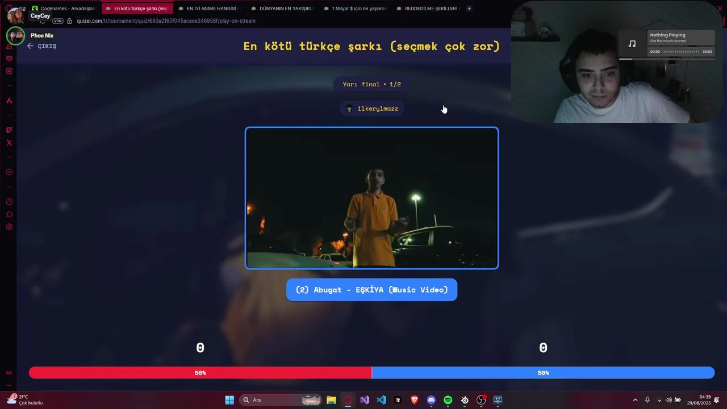Select the En kötü türkçe şarkı tab
Screen dimensions: 727x409
point(136,9)
